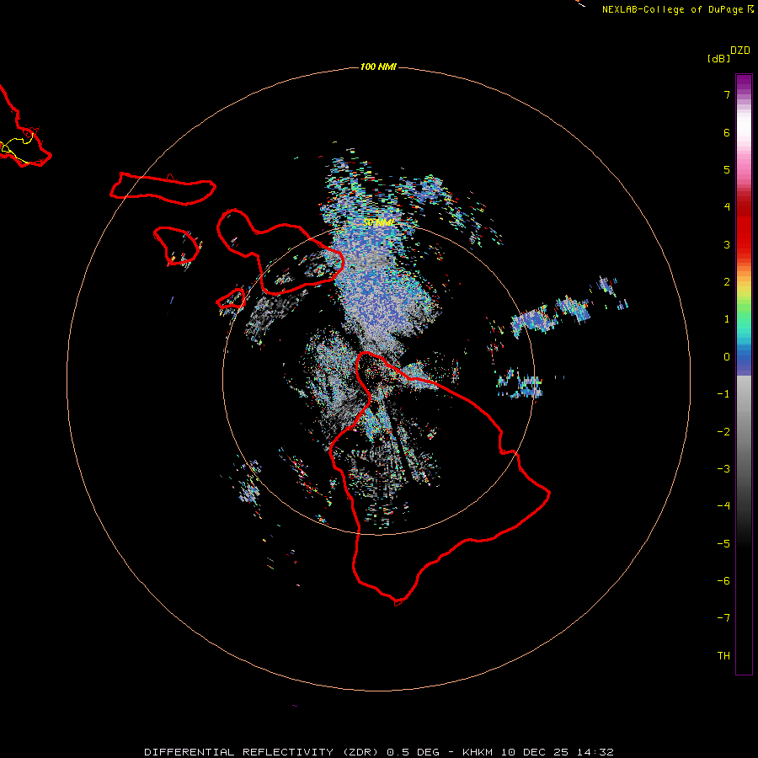Click the -6 value on color scale
The height and width of the screenshot is (758, 758).
(723, 581)
